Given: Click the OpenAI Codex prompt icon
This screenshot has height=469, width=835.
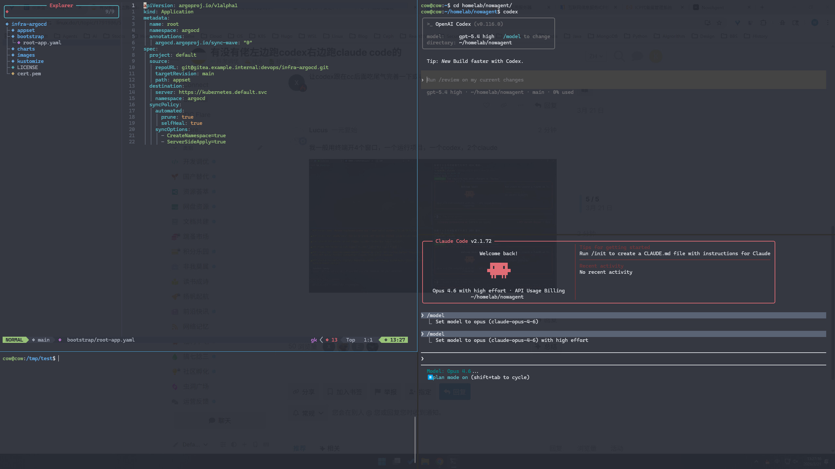Looking at the screenshot, I should (429, 24).
